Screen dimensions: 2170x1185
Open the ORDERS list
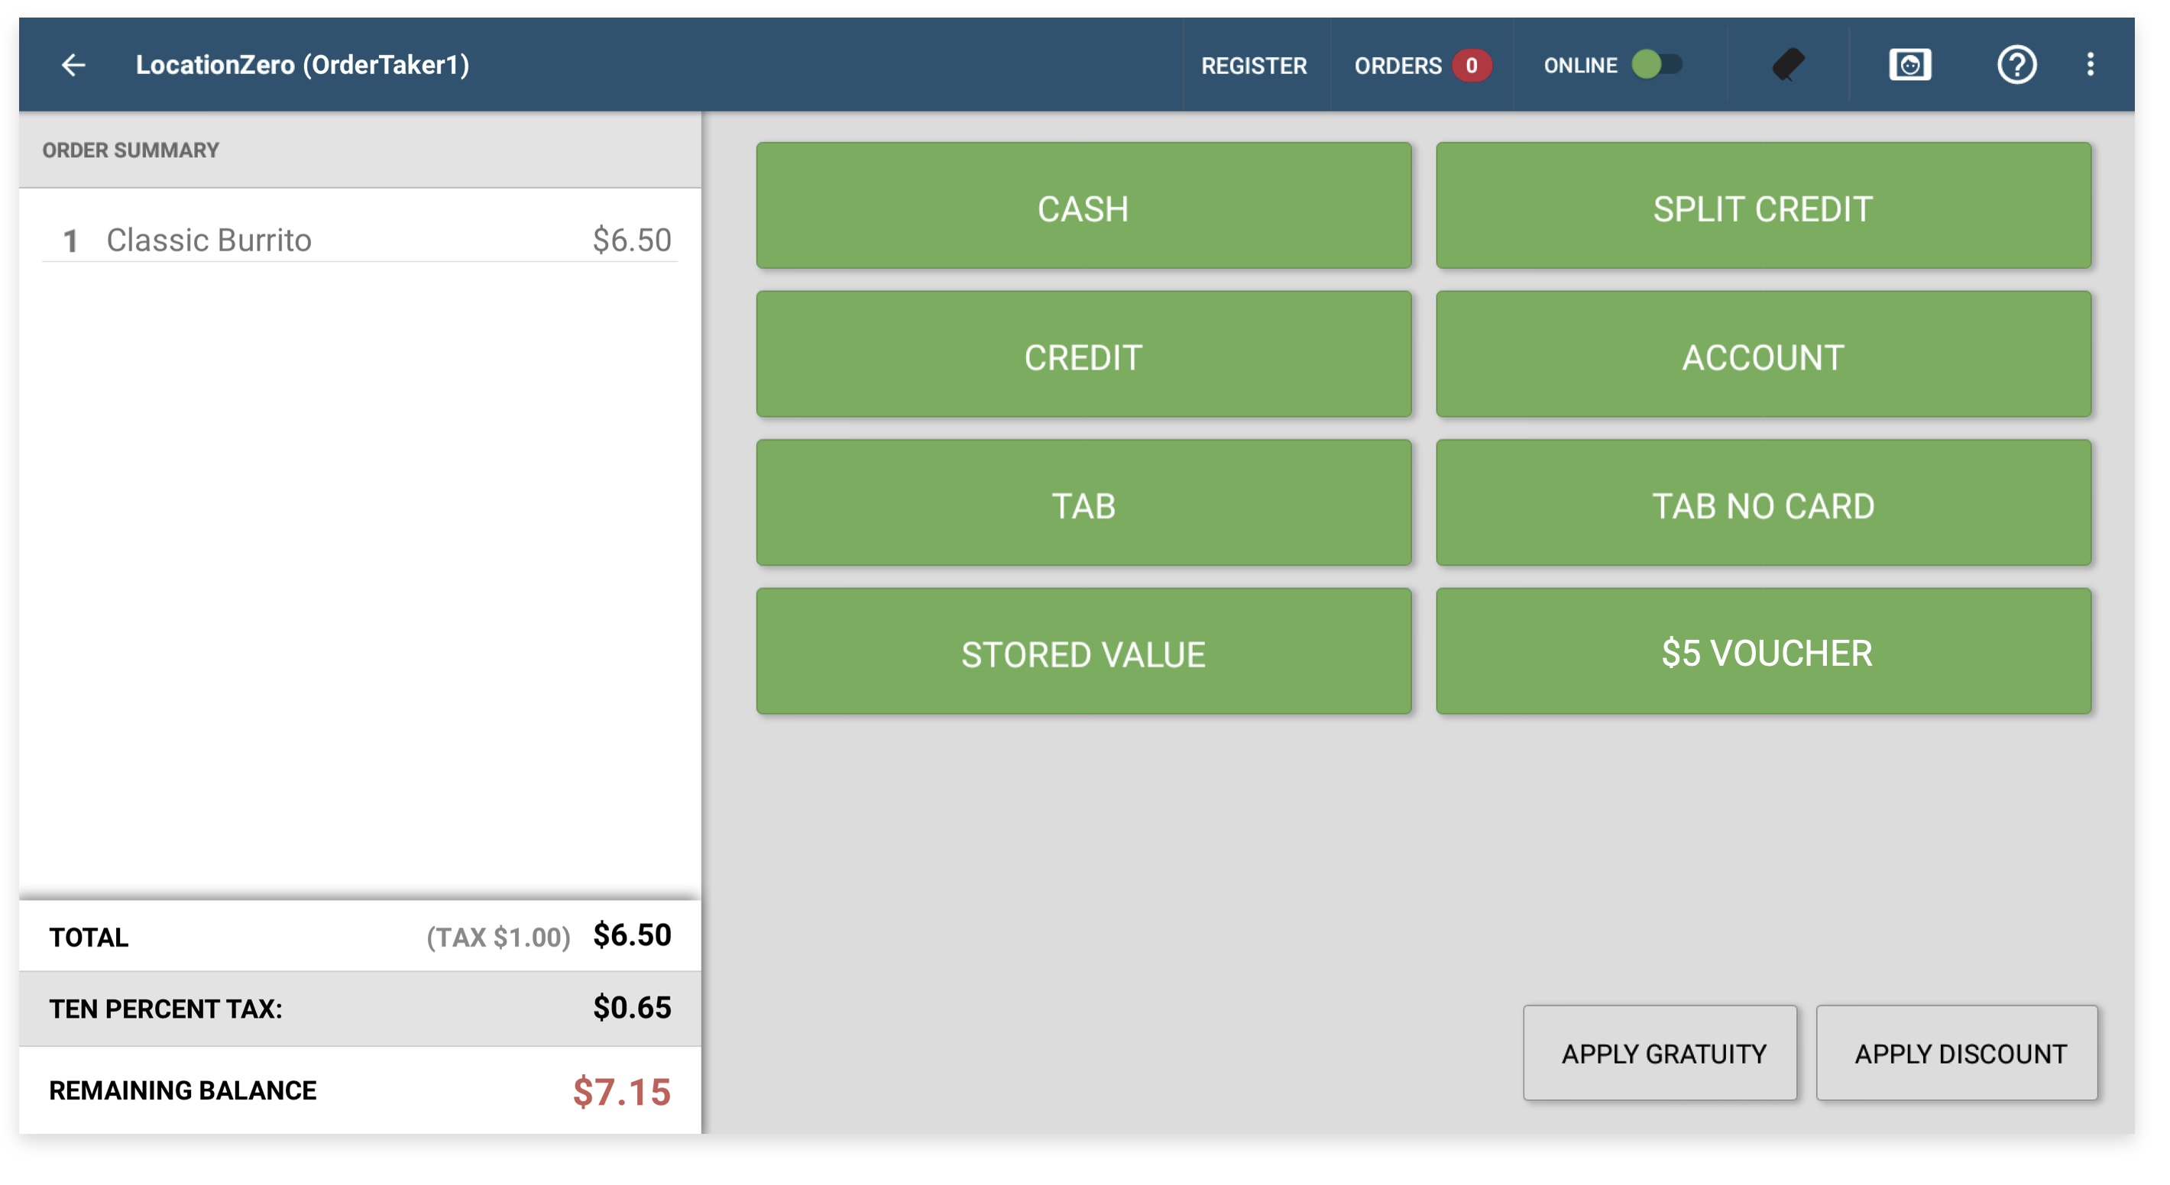click(1398, 66)
